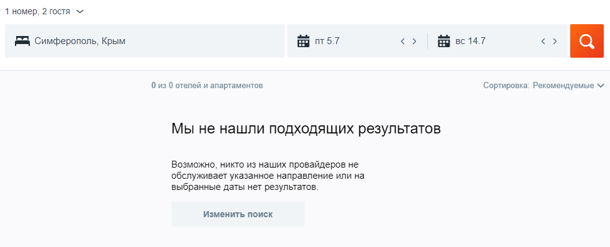Viewport: 610px width, 247px height.
Task: Select the check-in date 'пт 5.7'
Action: click(x=327, y=41)
